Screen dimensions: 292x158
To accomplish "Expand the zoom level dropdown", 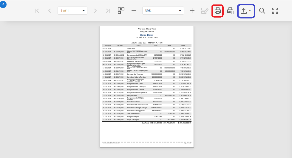I will (180, 11).
